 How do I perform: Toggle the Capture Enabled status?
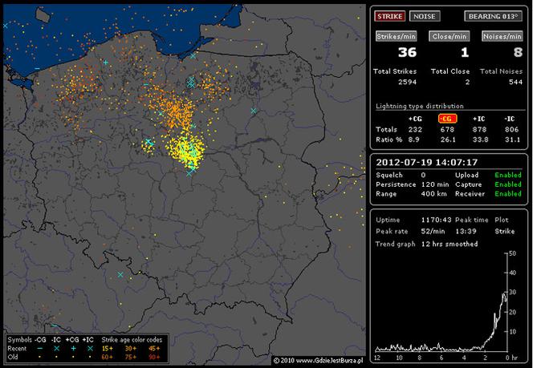pos(508,184)
